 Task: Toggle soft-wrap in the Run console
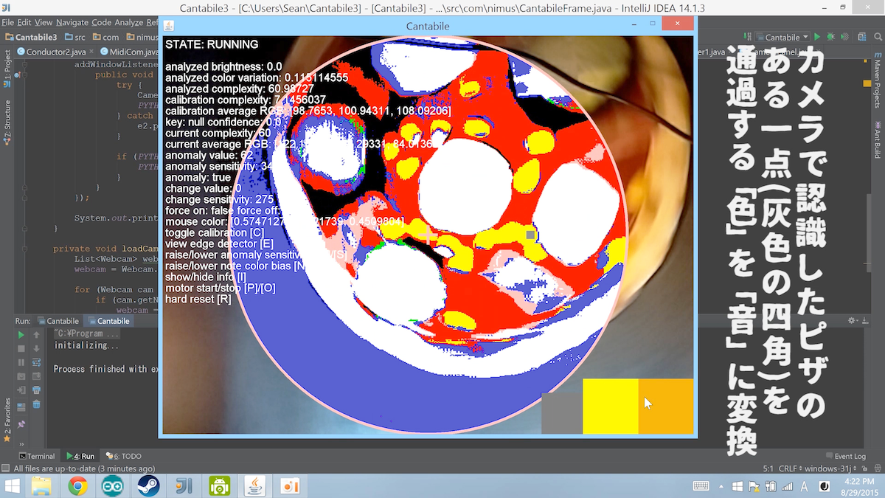point(36,362)
